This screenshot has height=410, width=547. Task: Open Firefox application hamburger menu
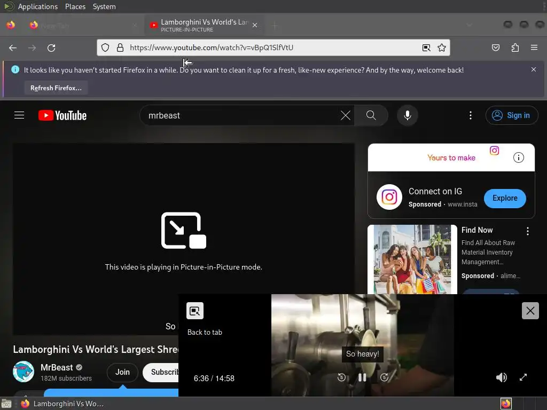tap(534, 48)
